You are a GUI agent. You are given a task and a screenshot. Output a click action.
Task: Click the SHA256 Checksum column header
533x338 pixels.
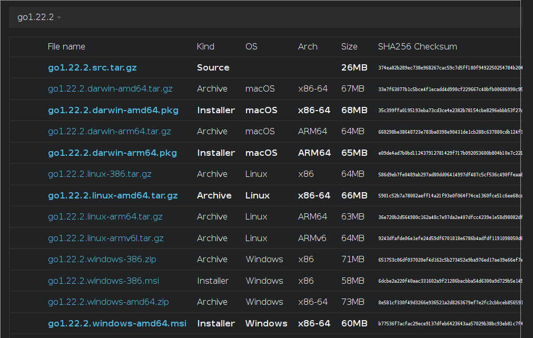(417, 46)
